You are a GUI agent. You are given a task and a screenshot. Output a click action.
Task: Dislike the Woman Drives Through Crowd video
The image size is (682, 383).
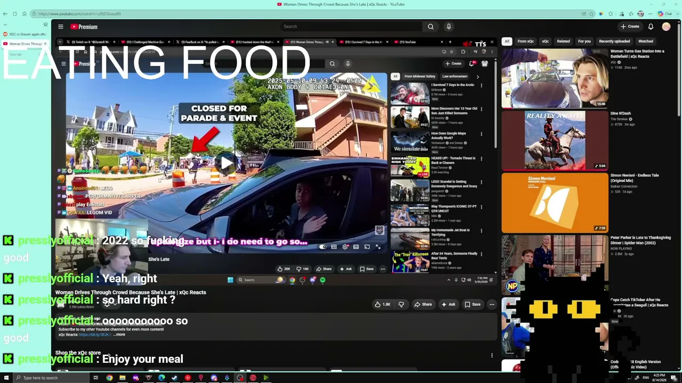[x=401, y=304]
